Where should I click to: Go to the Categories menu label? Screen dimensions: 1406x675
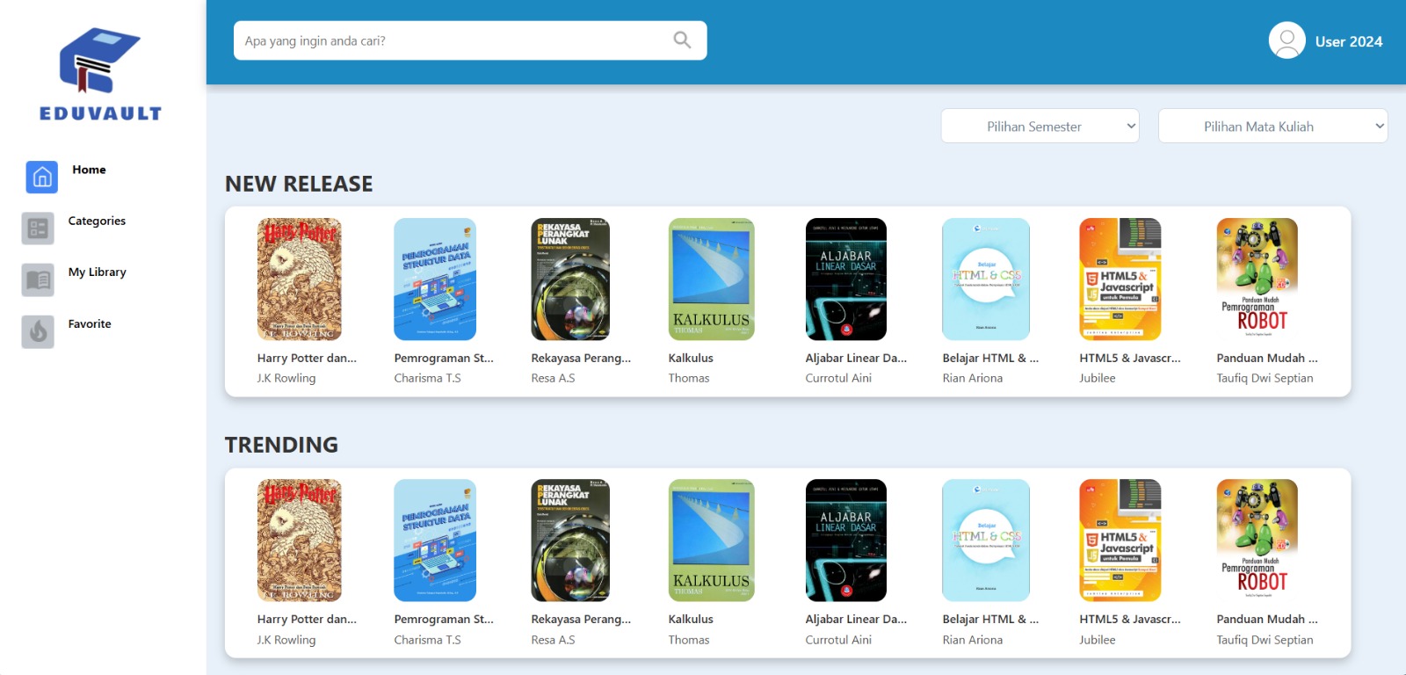tap(97, 221)
